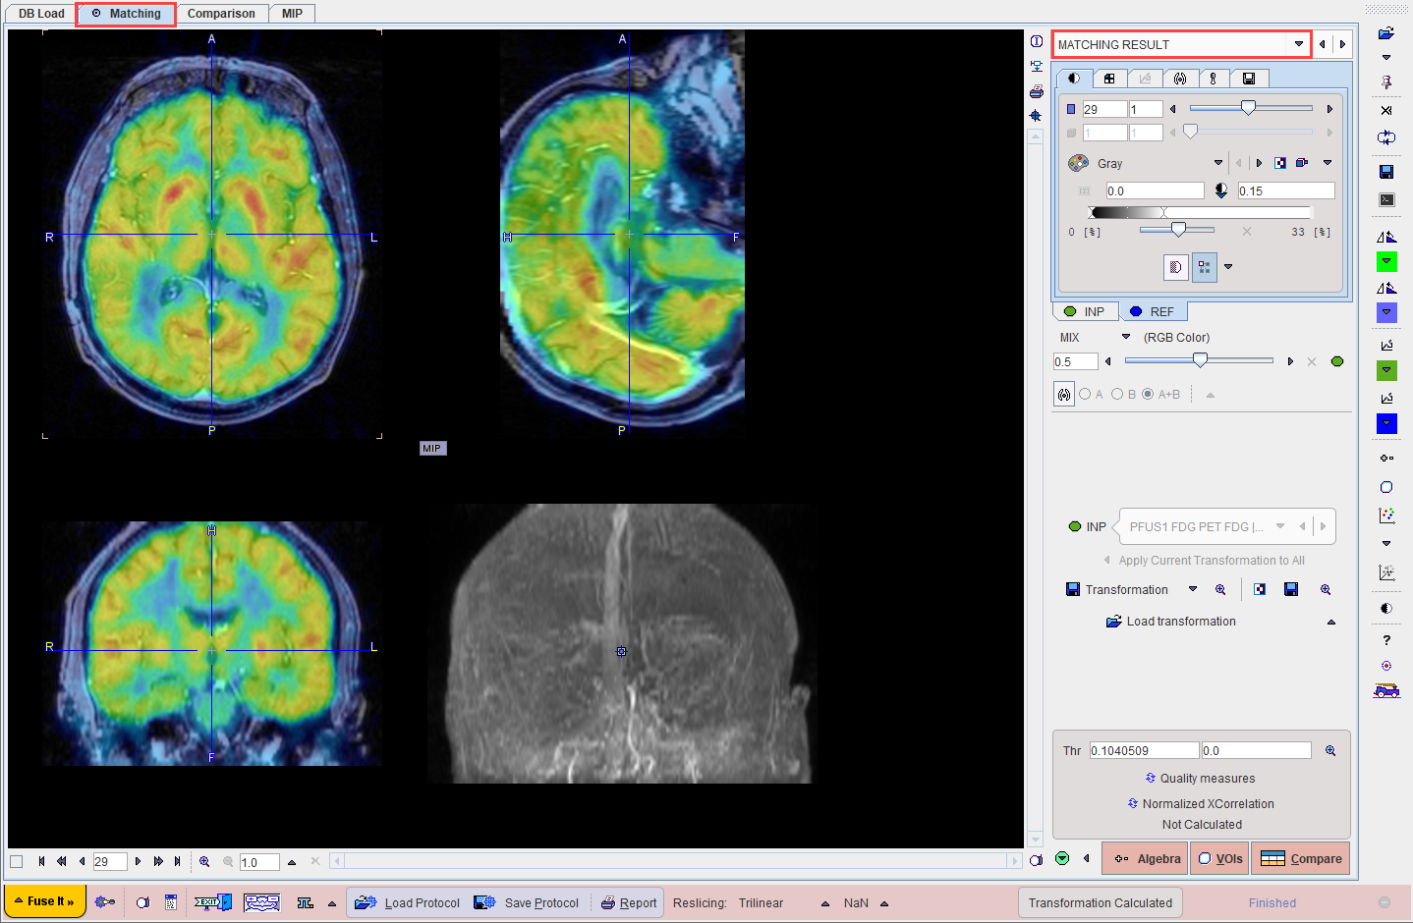The width and height of the screenshot is (1413, 923).
Task: Click Save Protocol
Action: [x=526, y=903]
